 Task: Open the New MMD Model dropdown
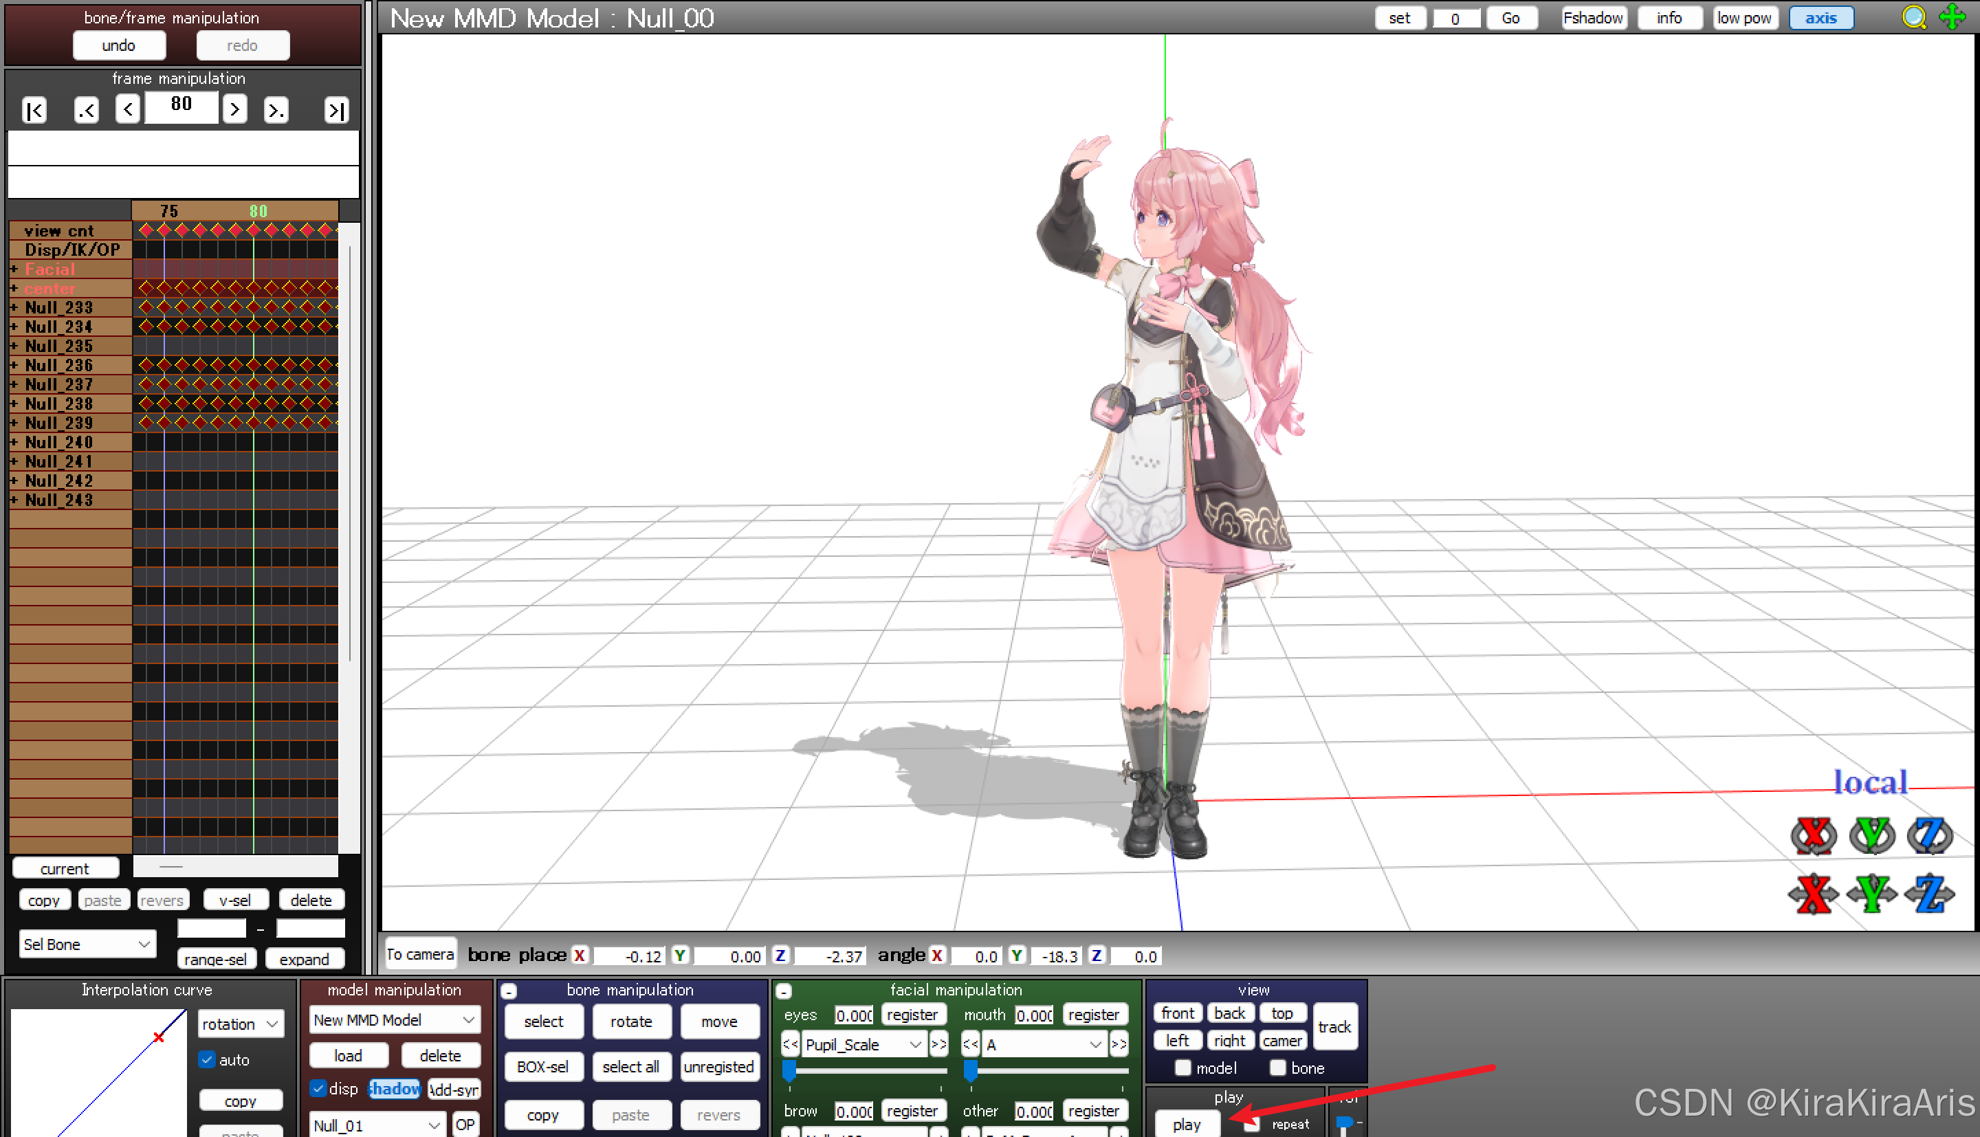395,1020
